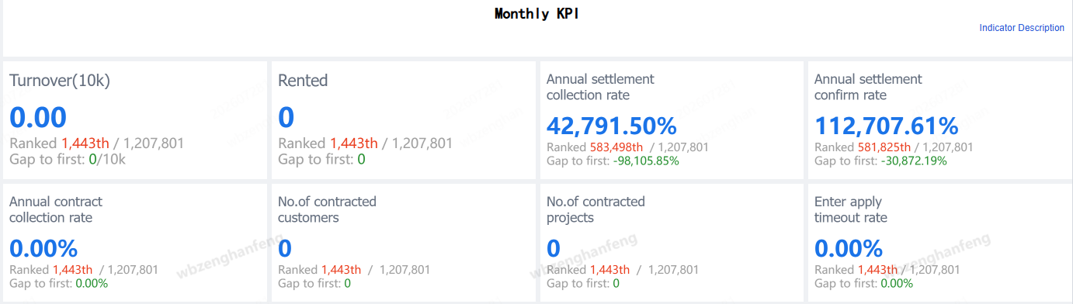Select Enter apply timeout rate heading
Screen dimensions: 1073x304
point(851,209)
